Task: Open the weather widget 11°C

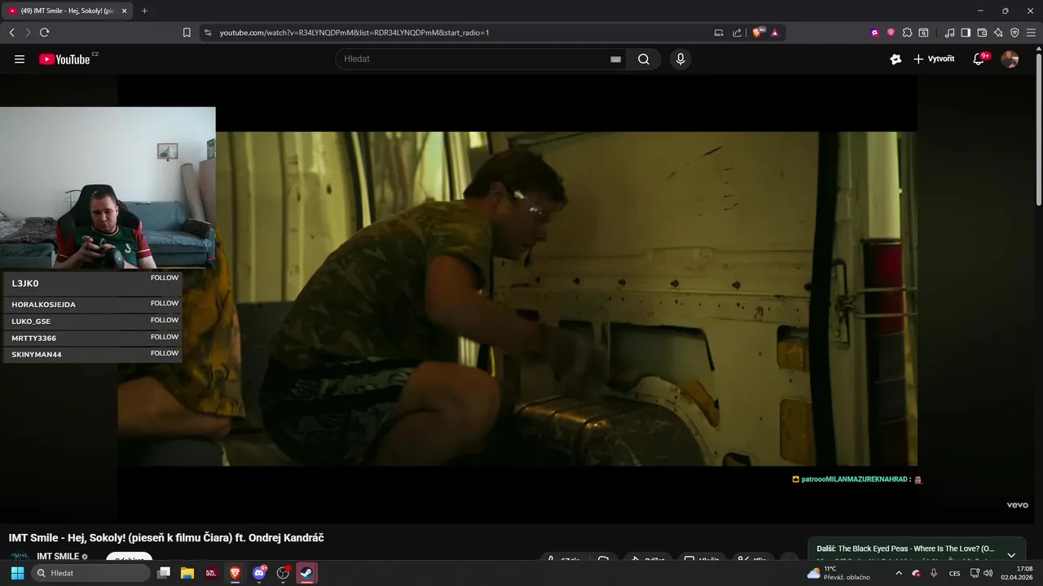Action: pyautogui.click(x=838, y=573)
